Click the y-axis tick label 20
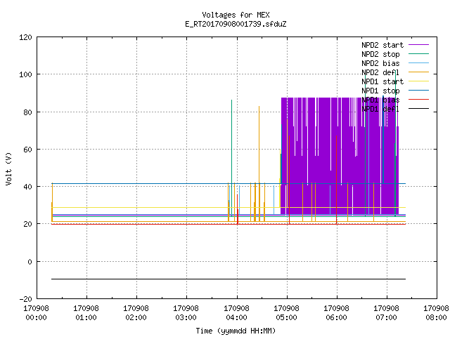 pyautogui.click(x=27, y=224)
